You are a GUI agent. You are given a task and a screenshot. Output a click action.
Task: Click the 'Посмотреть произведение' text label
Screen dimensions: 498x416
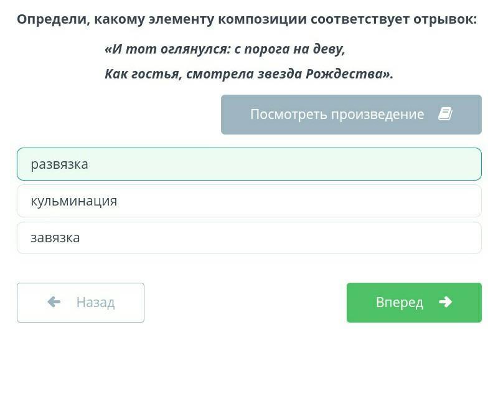tap(337, 114)
